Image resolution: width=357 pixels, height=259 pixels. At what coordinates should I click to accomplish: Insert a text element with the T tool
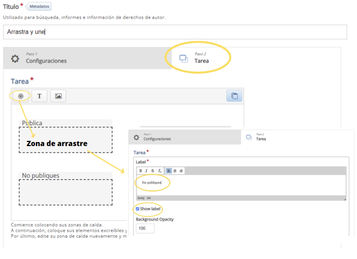(40, 96)
